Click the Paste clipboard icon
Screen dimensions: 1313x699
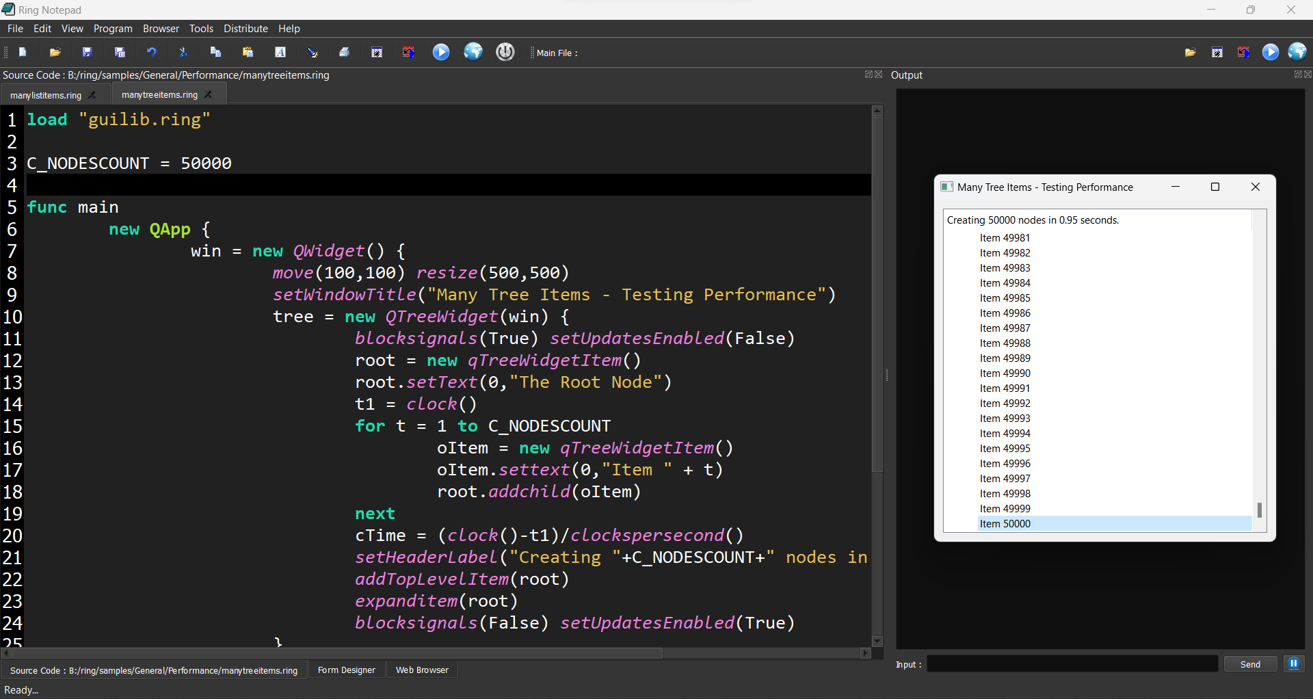click(x=248, y=52)
